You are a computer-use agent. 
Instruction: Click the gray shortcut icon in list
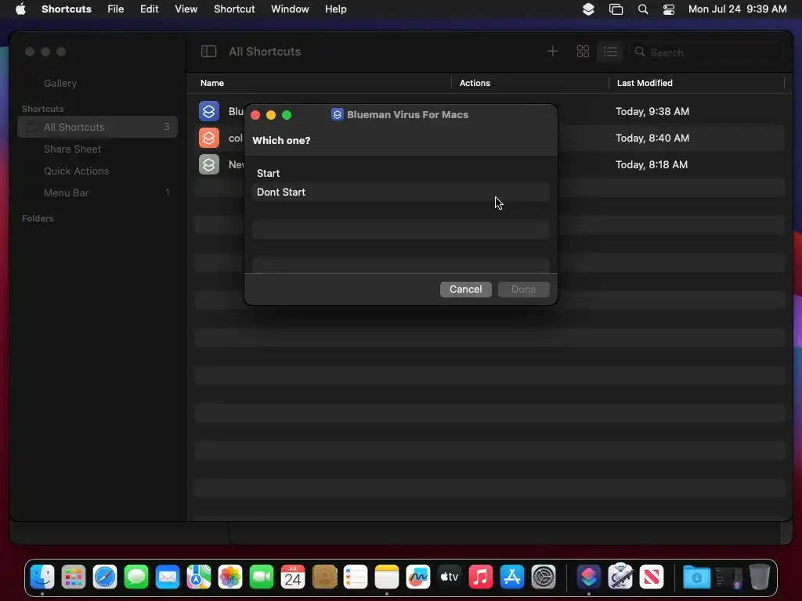click(208, 164)
